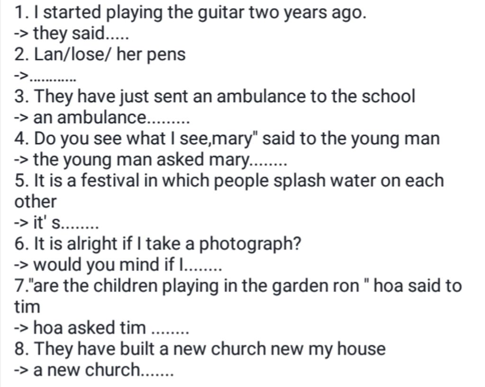Click sentence 3 about sending an ambulance

[215, 96]
